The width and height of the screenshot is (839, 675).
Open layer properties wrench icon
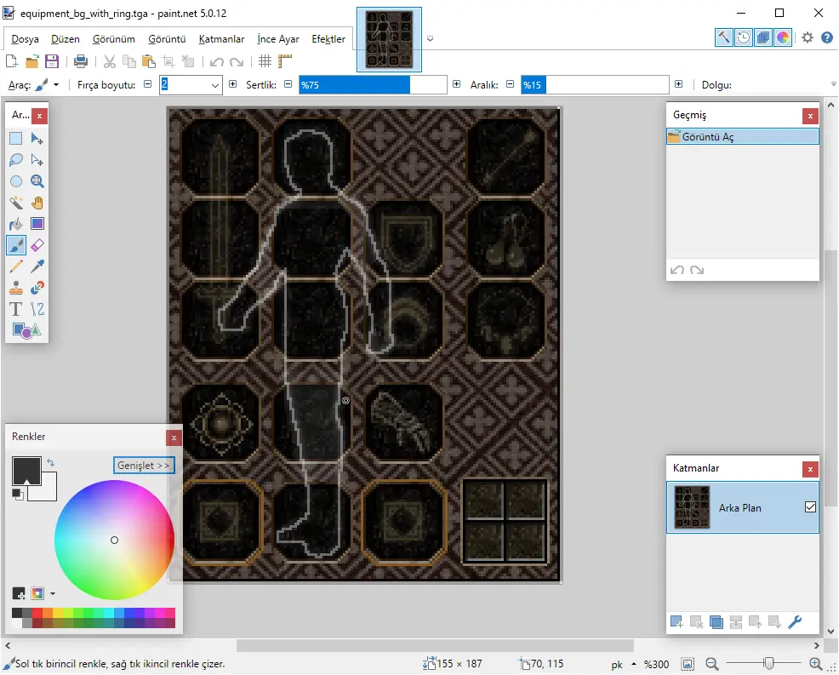pos(795,622)
